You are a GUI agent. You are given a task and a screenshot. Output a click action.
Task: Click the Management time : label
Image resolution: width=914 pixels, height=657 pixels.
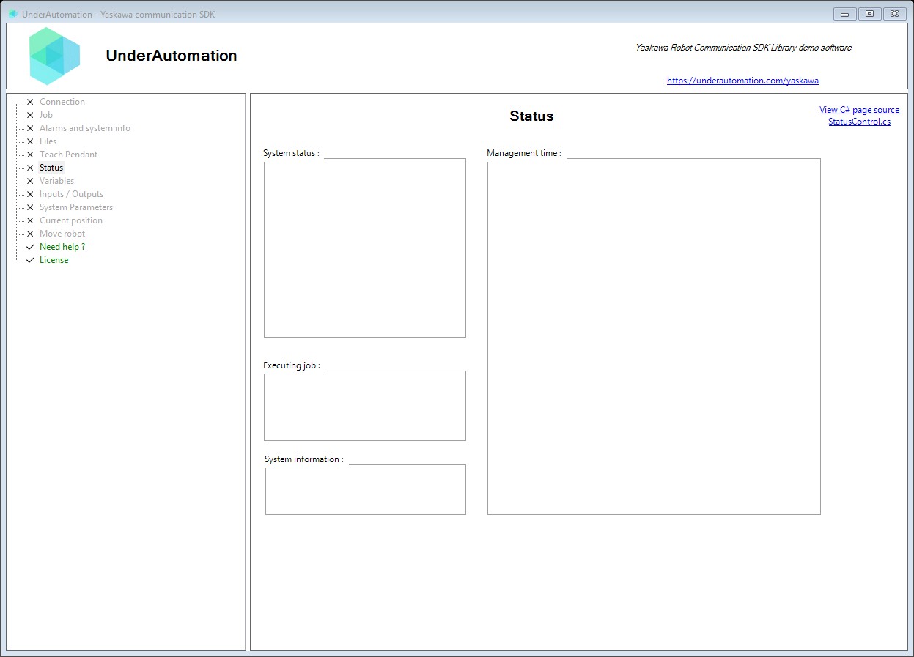tap(524, 153)
